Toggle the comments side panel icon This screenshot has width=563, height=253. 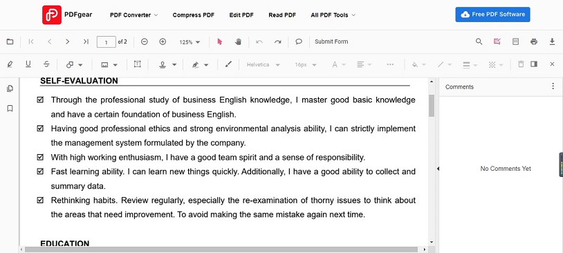point(534,64)
